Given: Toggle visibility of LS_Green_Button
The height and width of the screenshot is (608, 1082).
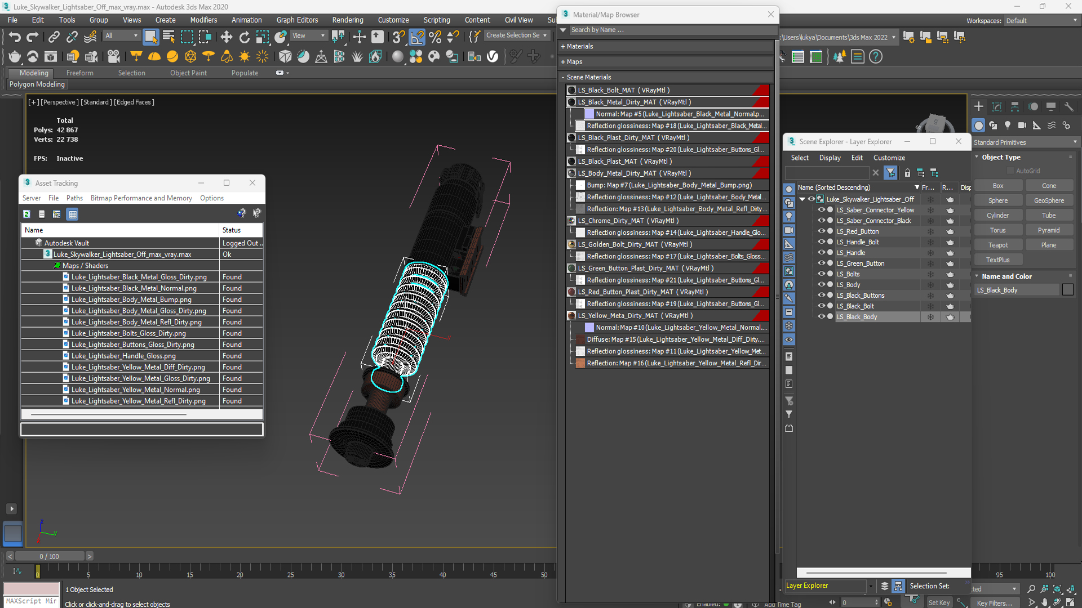Looking at the screenshot, I should click(821, 263).
